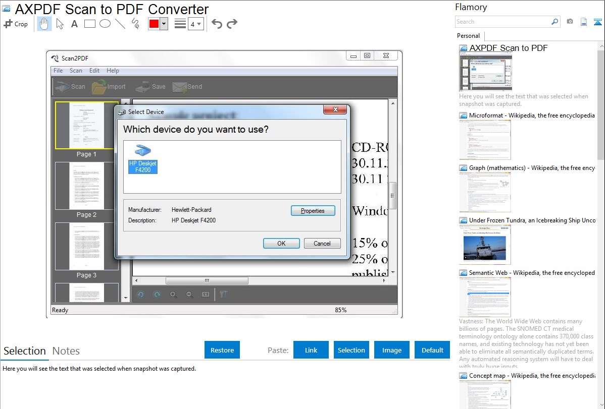Click the document page icon in Flamory
The image size is (605, 409).
click(584, 22)
